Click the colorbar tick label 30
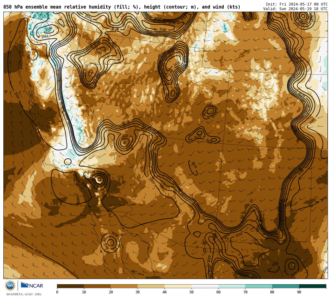Screen dimensions: 331x298 click(138, 292)
